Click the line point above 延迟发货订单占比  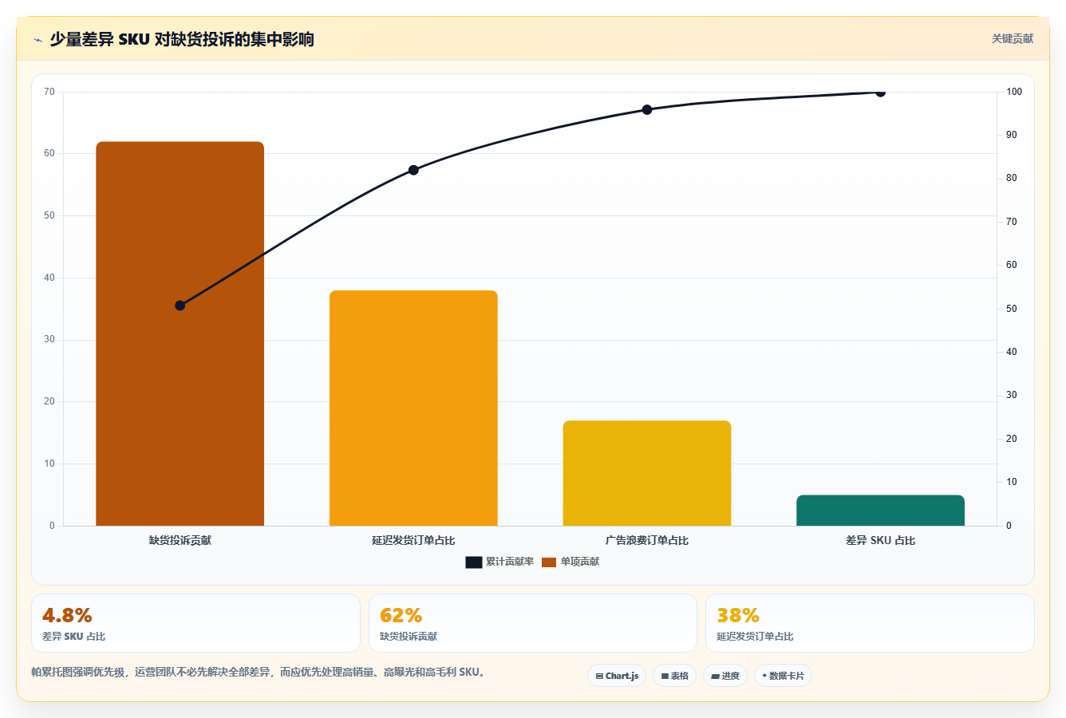click(x=413, y=170)
